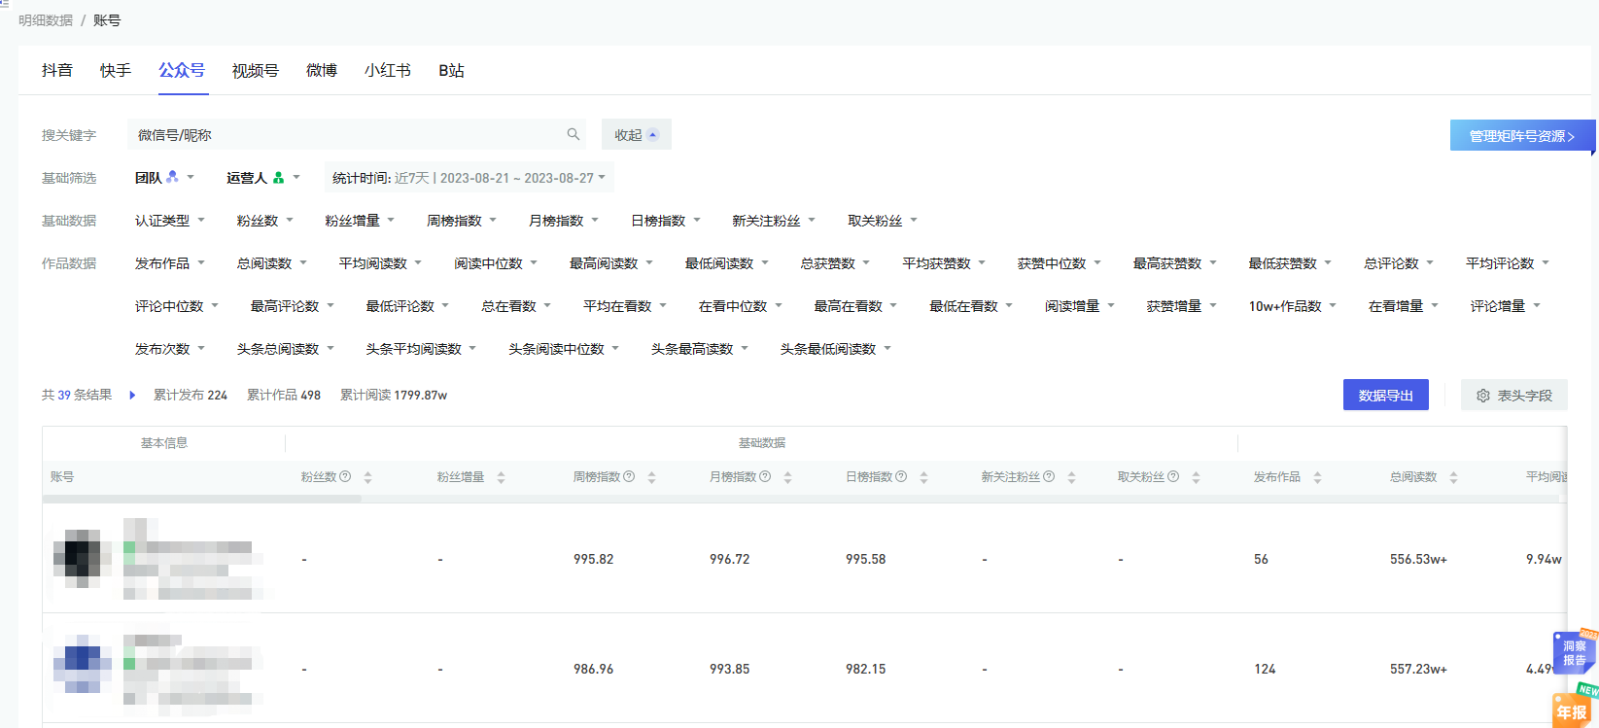Click the help icon beside 月榜指数 header
The image size is (1599, 728).
pyautogui.click(x=765, y=476)
